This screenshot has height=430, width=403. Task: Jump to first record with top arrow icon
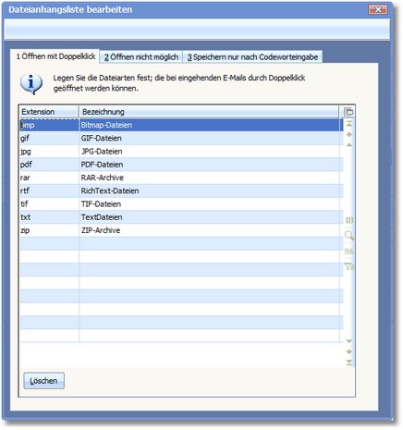[x=349, y=124]
